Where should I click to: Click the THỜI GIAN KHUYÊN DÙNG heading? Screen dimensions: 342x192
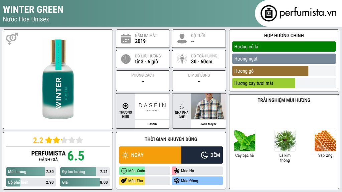(x=171, y=139)
